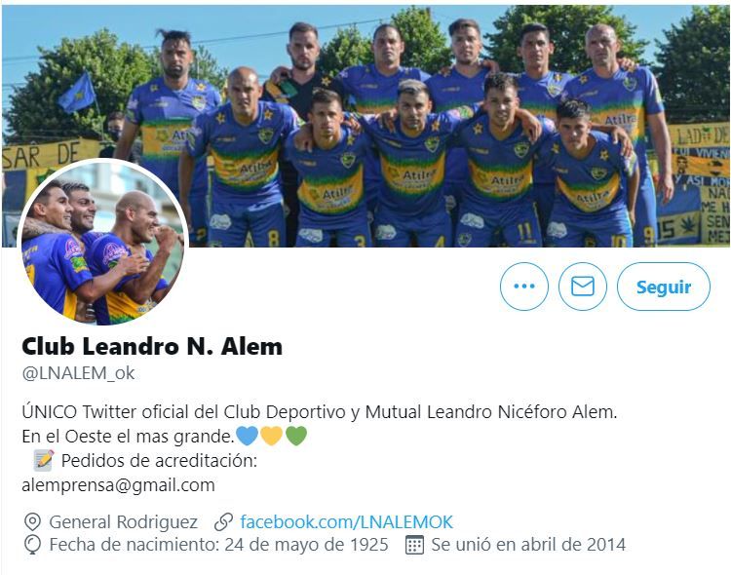This screenshot has width=731, height=575.
Task: Click the chain link icon
Action: coord(223,521)
